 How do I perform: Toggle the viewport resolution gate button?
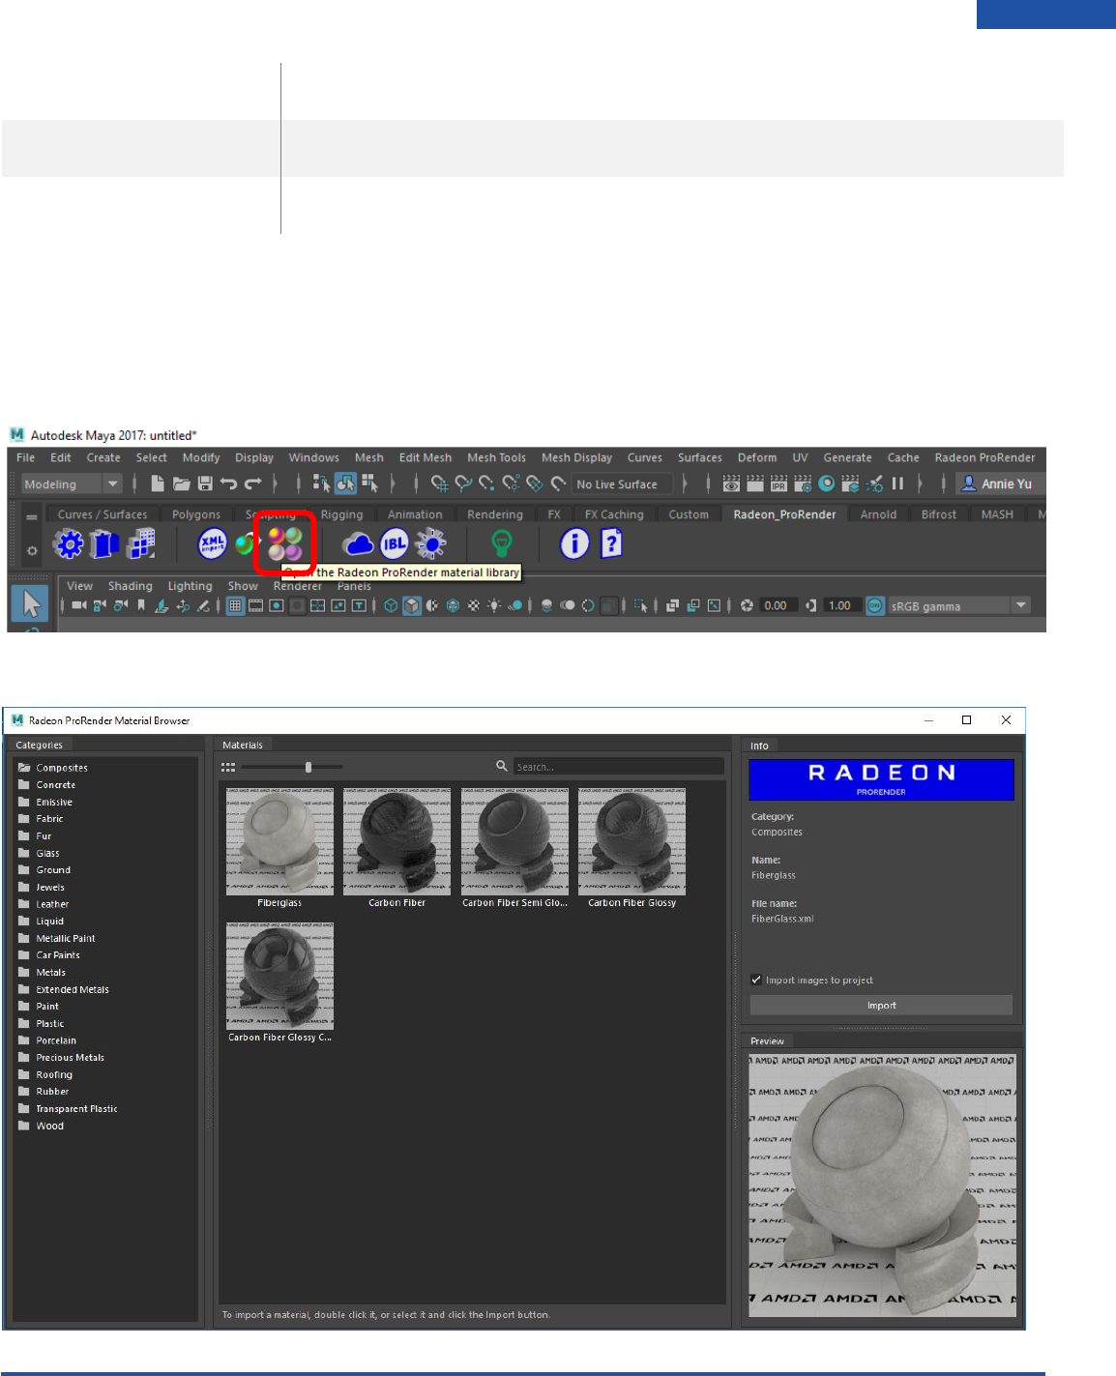point(277,606)
